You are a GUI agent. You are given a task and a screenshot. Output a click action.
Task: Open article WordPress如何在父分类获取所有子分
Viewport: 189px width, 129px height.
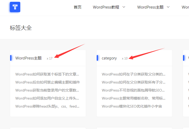click(x=134, y=82)
